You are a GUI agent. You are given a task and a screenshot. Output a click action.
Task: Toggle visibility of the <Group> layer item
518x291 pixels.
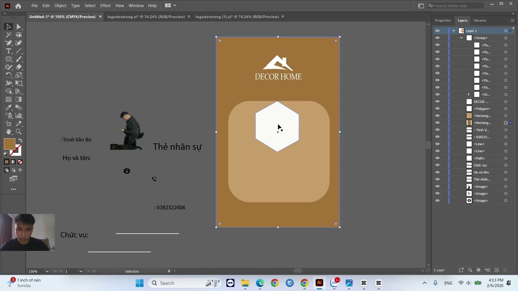tap(437, 38)
